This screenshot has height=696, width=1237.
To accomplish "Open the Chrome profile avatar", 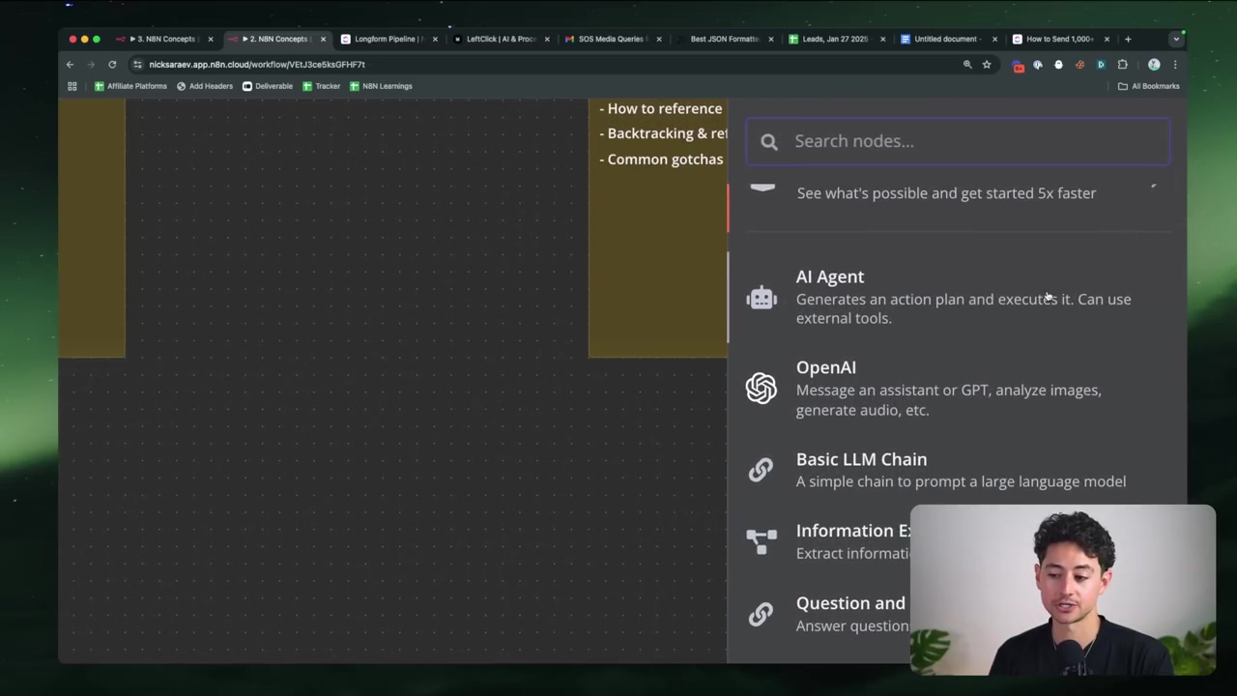I will click(1154, 65).
